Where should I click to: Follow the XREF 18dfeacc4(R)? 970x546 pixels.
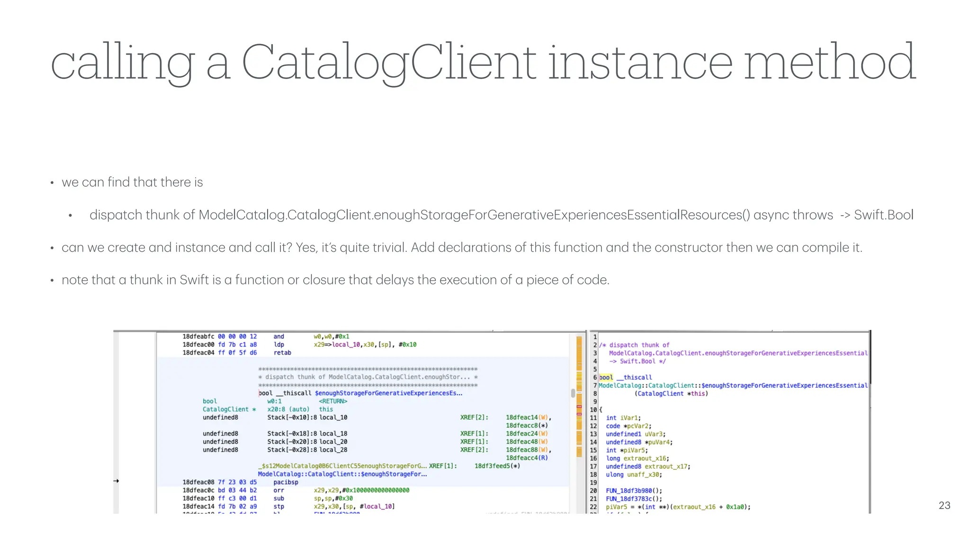click(527, 458)
